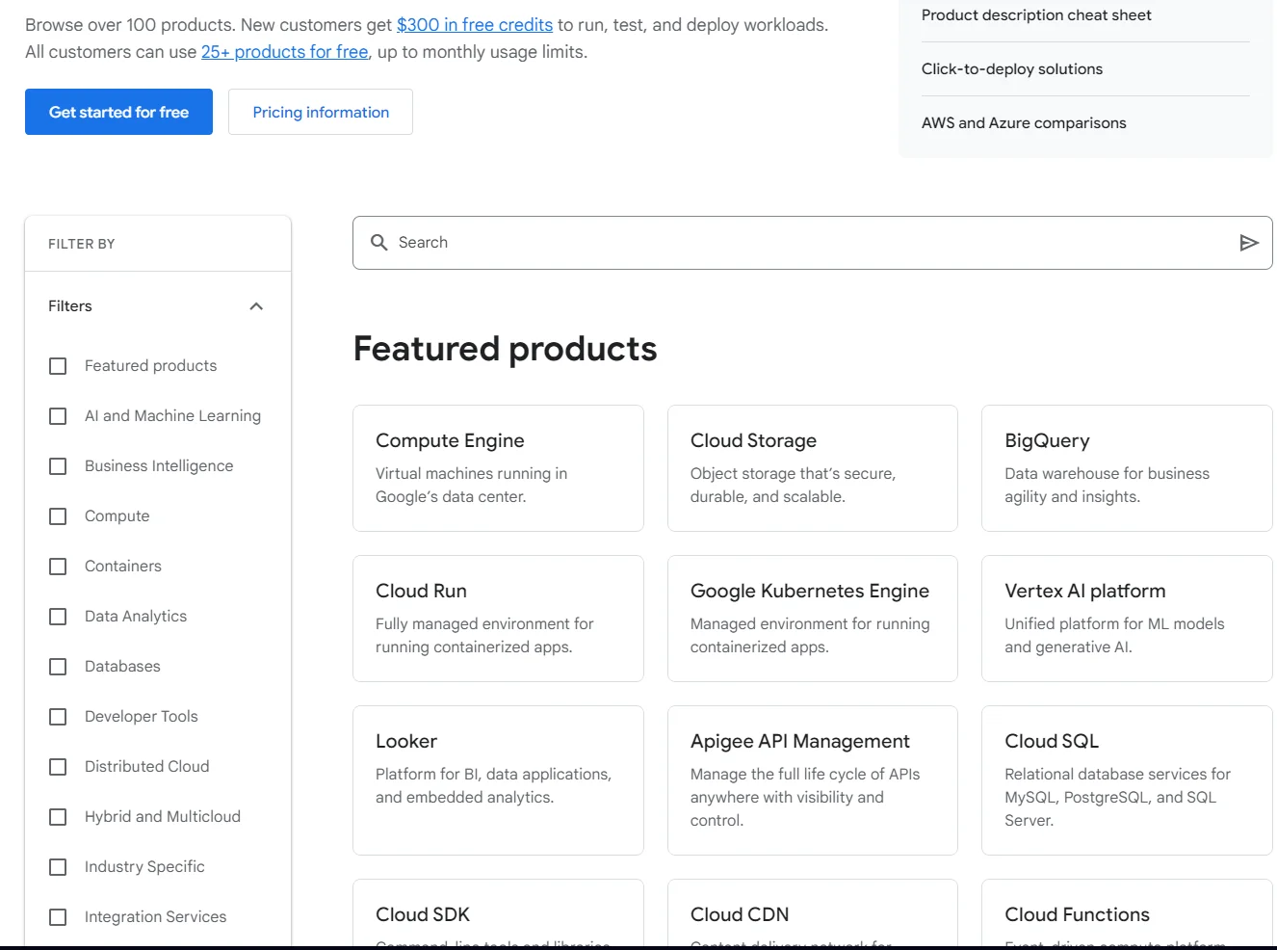Open Apigee API Management card
The image size is (1277, 950).
[813, 780]
